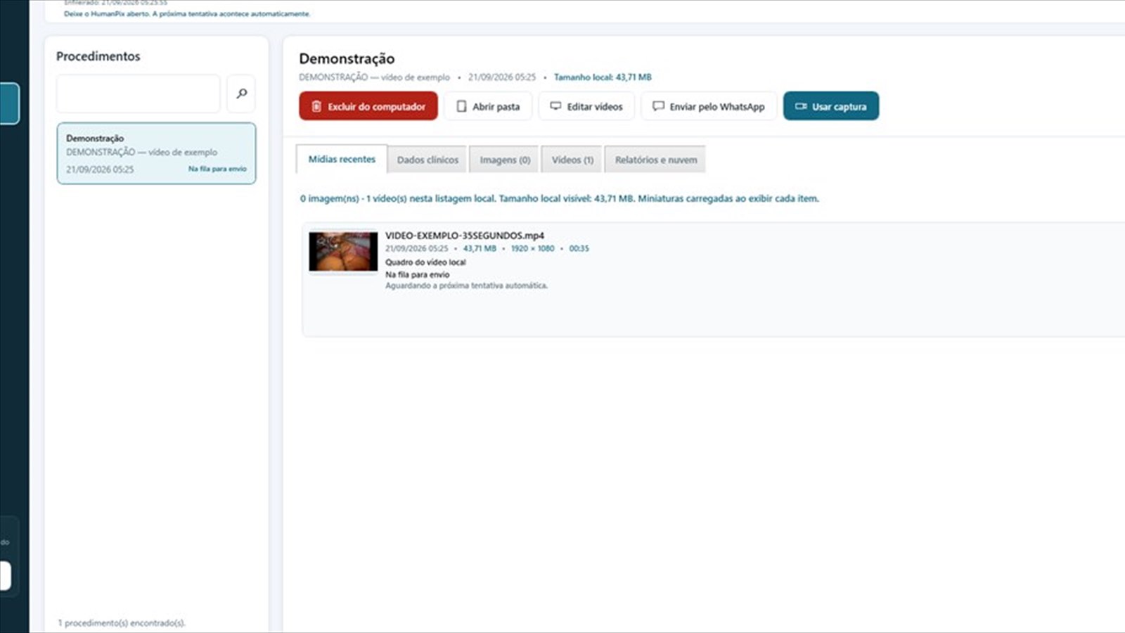Click the listing summary '0 imagem(ns) · 1 vídeo(s)' line
The image size is (1125, 633).
click(559, 198)
